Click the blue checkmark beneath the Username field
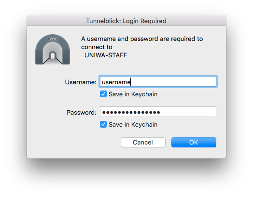 [103, 94]
